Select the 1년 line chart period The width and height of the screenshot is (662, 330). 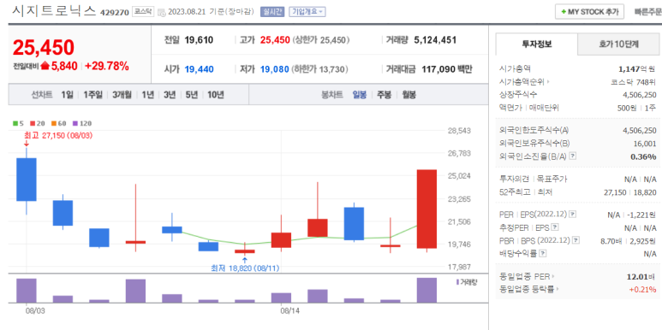tap(148, 95)
